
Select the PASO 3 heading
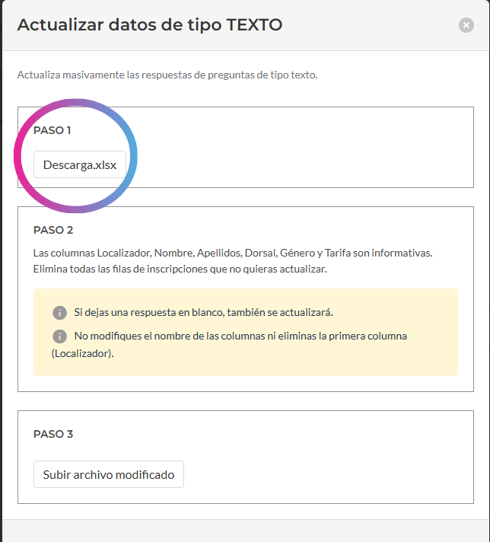coord(53,434)
